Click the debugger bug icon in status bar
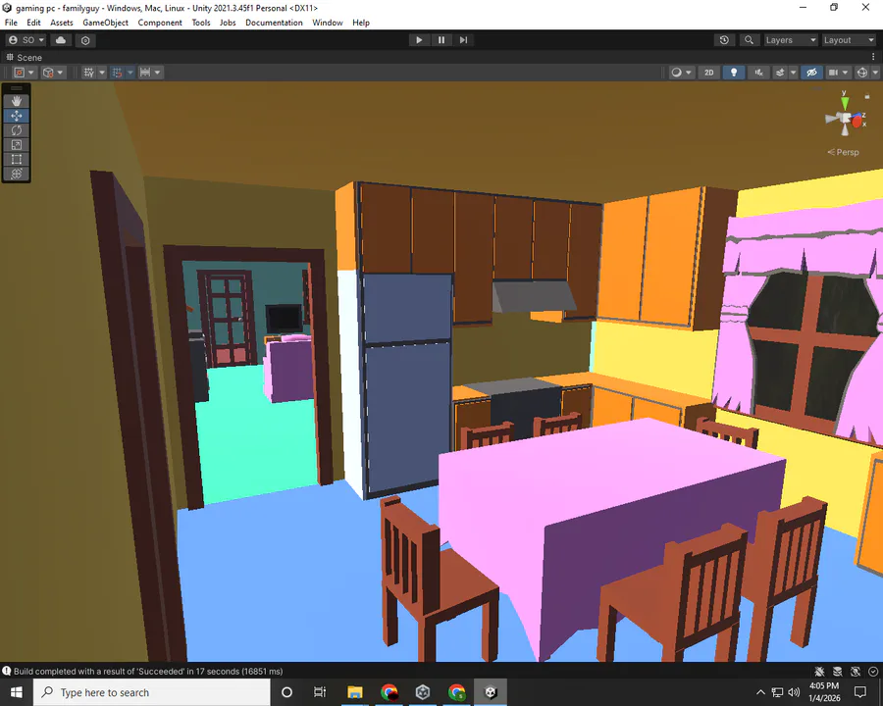The height and width of the screenshot is (706, 883). (819, 671)
